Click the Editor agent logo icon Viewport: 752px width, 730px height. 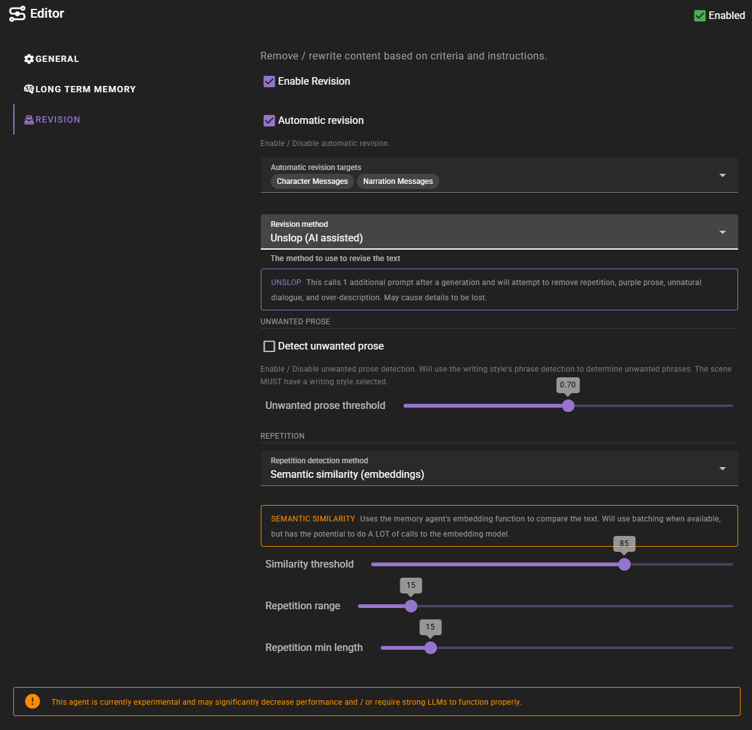pyautogui.click(x=18, y=14)
